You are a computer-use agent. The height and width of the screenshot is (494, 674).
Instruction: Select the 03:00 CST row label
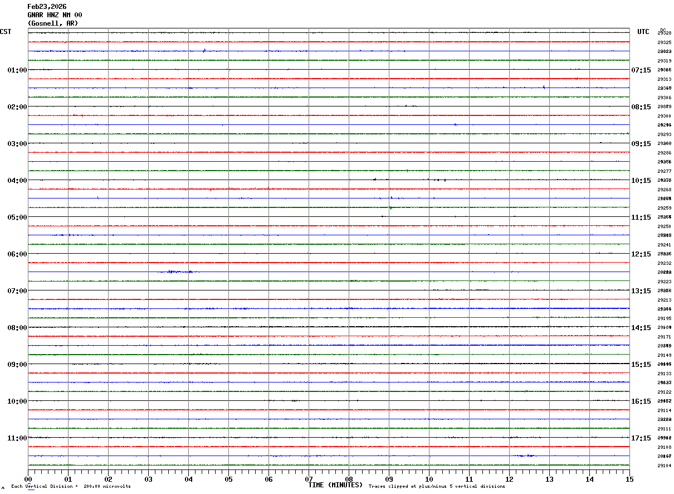click(x=17, y=143)
